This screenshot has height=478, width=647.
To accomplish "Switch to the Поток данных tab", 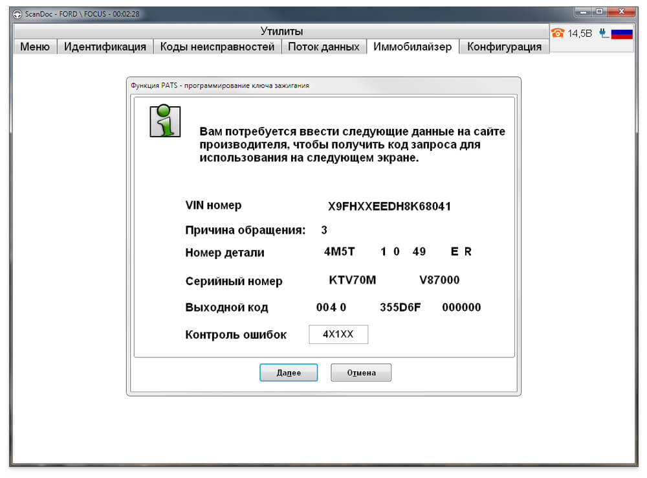I will 323,47.
